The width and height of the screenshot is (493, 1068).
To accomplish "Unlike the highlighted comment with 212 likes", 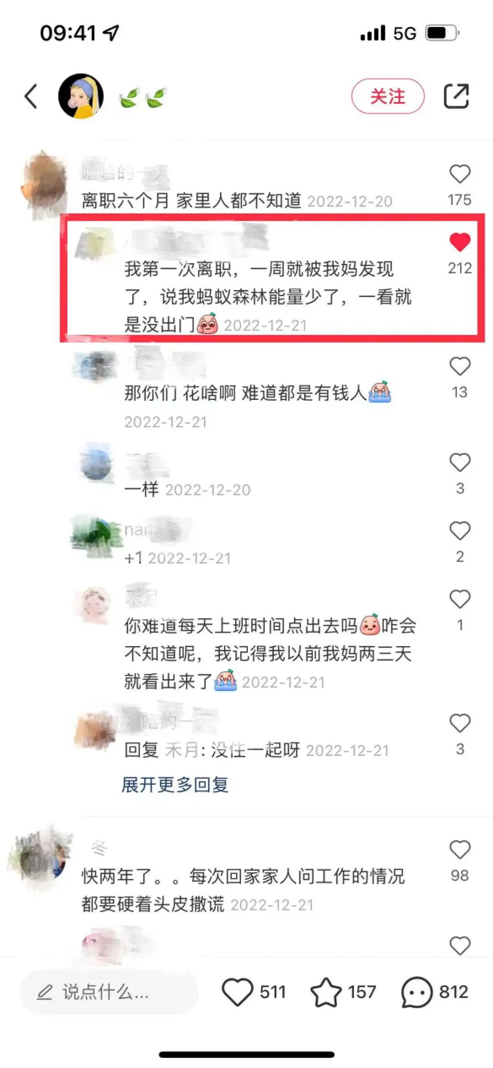I will click(460, 242).
